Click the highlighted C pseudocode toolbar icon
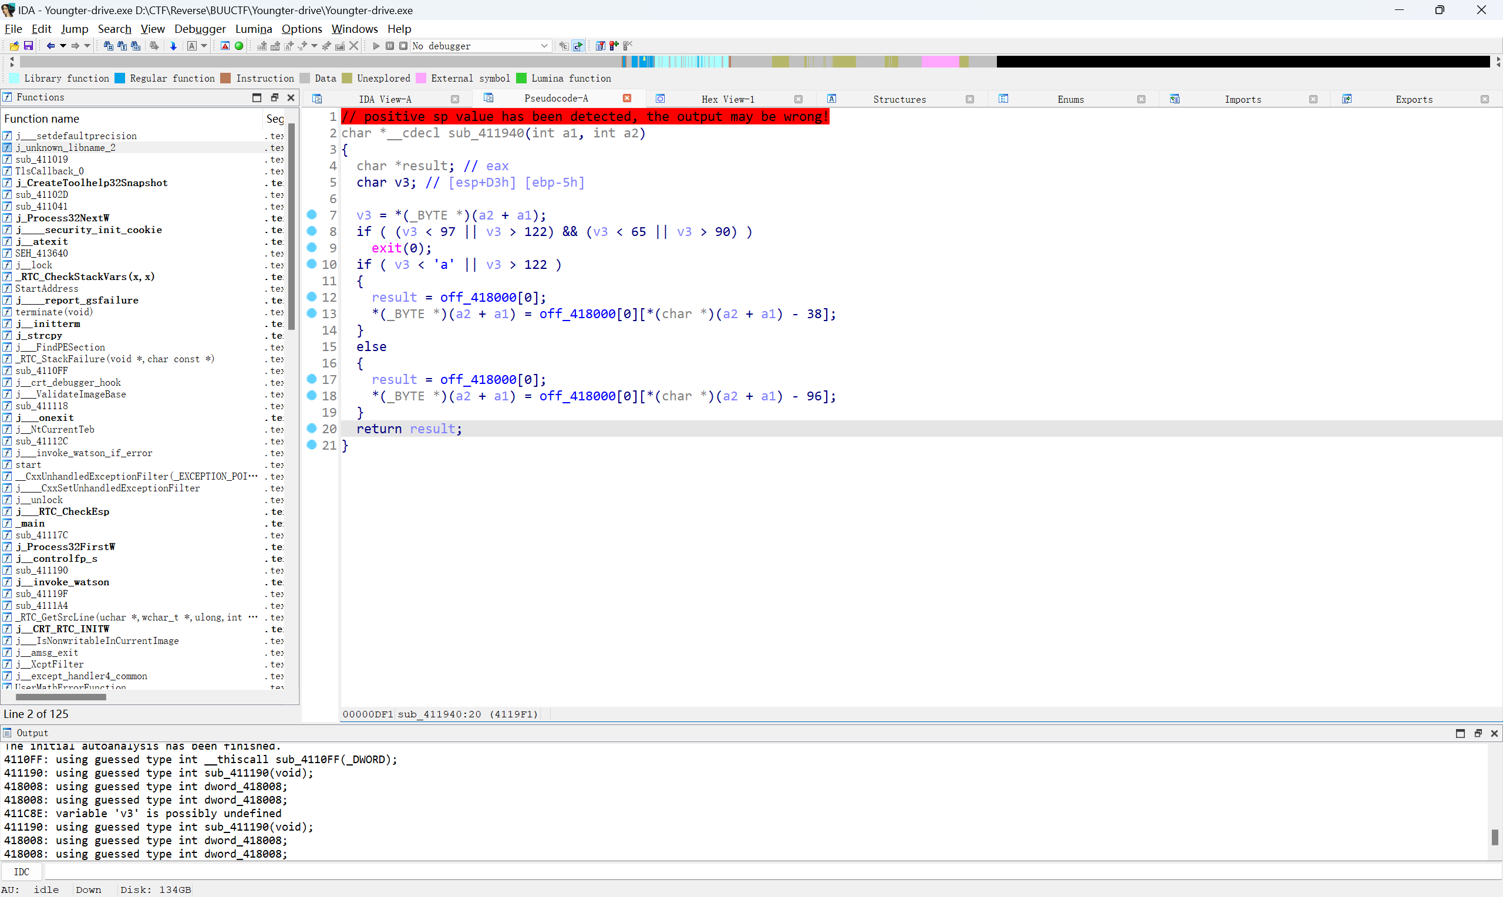The height and width of the screenshot is (897, 1503). tap(578, 46)
